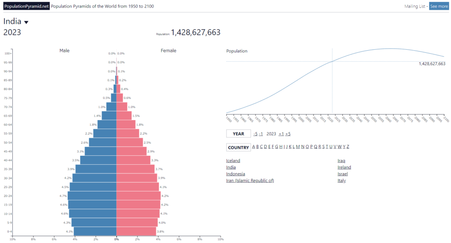Viewport: 451px width, 243px height.
Task: Jump forward five years with +5
Action: 288,134
